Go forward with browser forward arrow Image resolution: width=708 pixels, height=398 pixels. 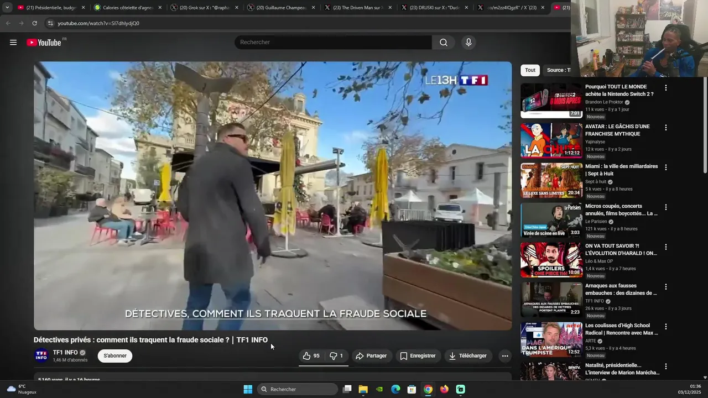21,23
